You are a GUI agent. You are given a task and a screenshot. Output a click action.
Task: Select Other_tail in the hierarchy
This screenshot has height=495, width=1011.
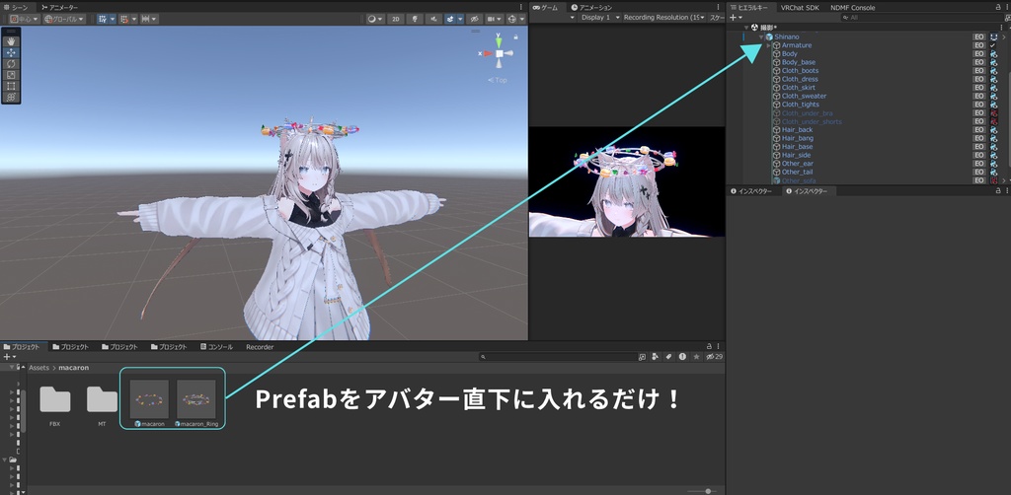pos(797,172)
